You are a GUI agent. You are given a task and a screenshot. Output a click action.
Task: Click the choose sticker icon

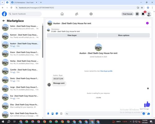pos(57,114)
